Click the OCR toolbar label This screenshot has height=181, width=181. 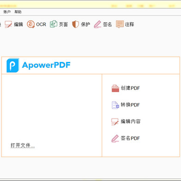point(41,25)
